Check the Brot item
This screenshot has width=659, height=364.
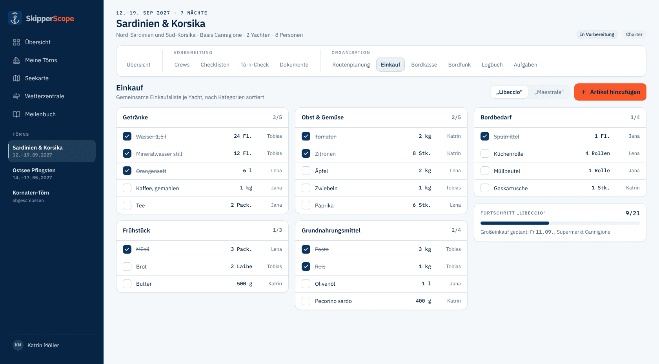point(127,267)
